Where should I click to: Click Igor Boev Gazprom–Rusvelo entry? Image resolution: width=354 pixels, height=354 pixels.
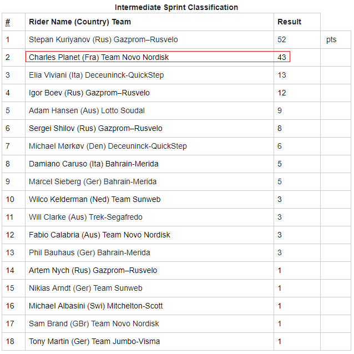89,93
